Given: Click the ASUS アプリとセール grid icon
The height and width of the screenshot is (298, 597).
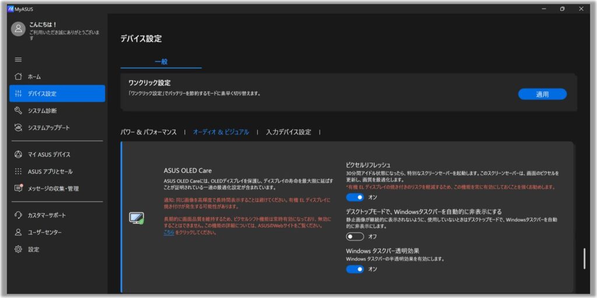Looking at the screenshot, I should (x=18, y=172).
